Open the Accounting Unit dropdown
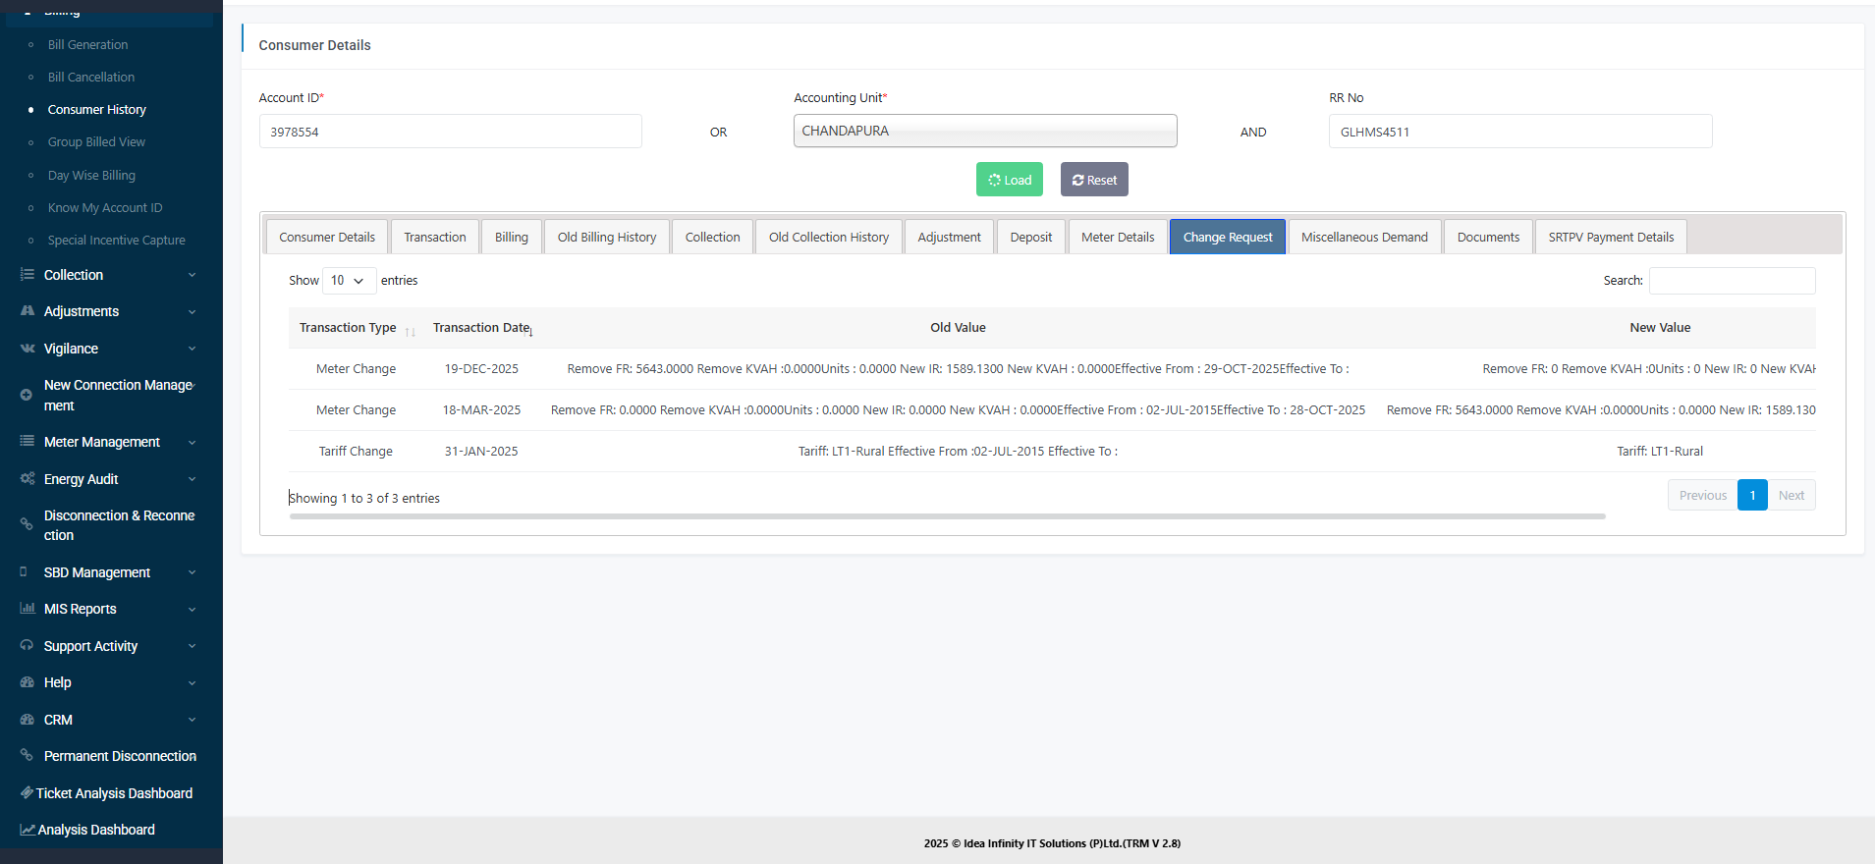1875x864 pixels. click(984, 132)
